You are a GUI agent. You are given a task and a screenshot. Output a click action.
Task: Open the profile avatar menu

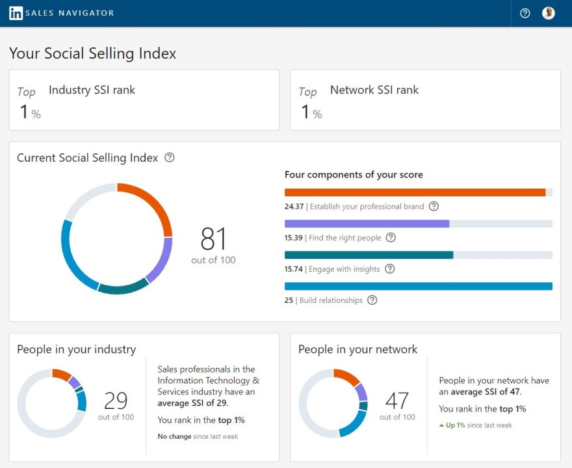point(549,13)
